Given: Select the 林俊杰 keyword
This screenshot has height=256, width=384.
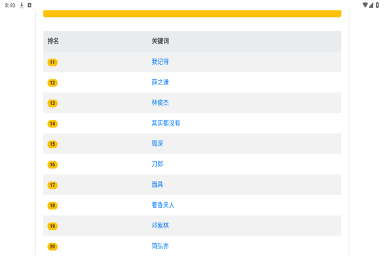Looking at the screenshot, I should click(x=160, y=102).
